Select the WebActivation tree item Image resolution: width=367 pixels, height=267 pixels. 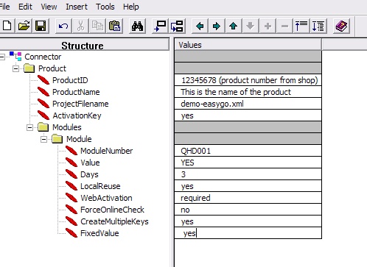[106, 198]
